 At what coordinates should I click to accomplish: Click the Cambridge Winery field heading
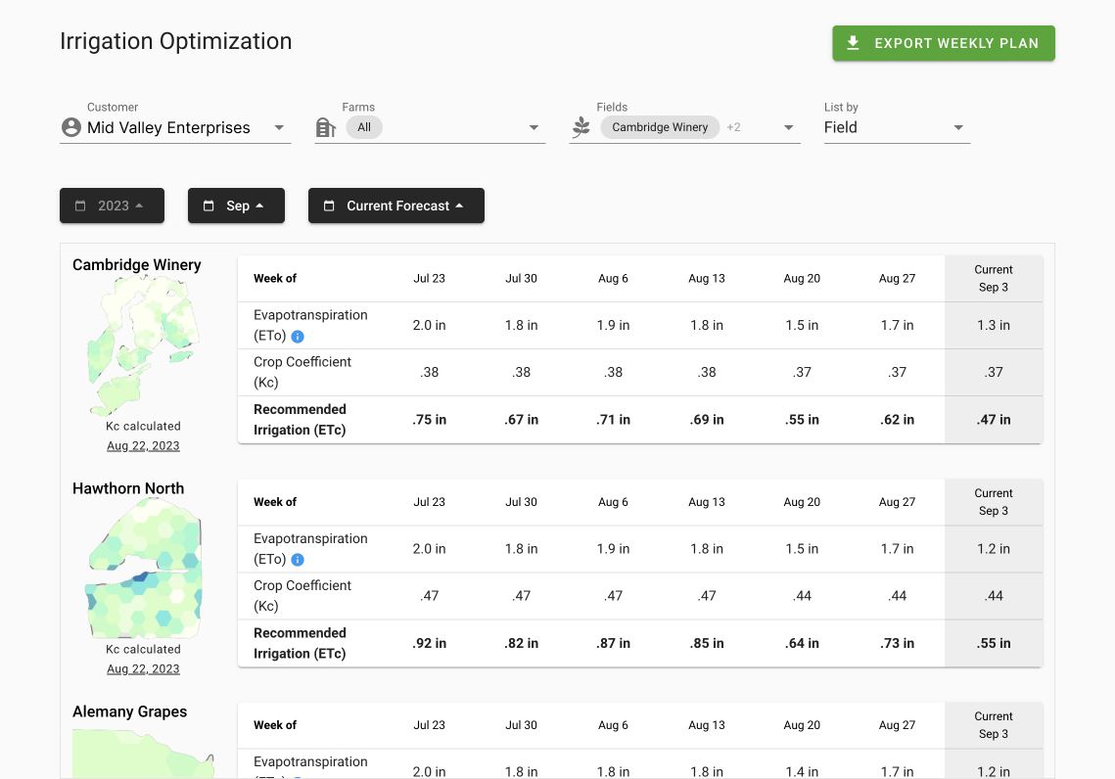click(x=136, y=265)
